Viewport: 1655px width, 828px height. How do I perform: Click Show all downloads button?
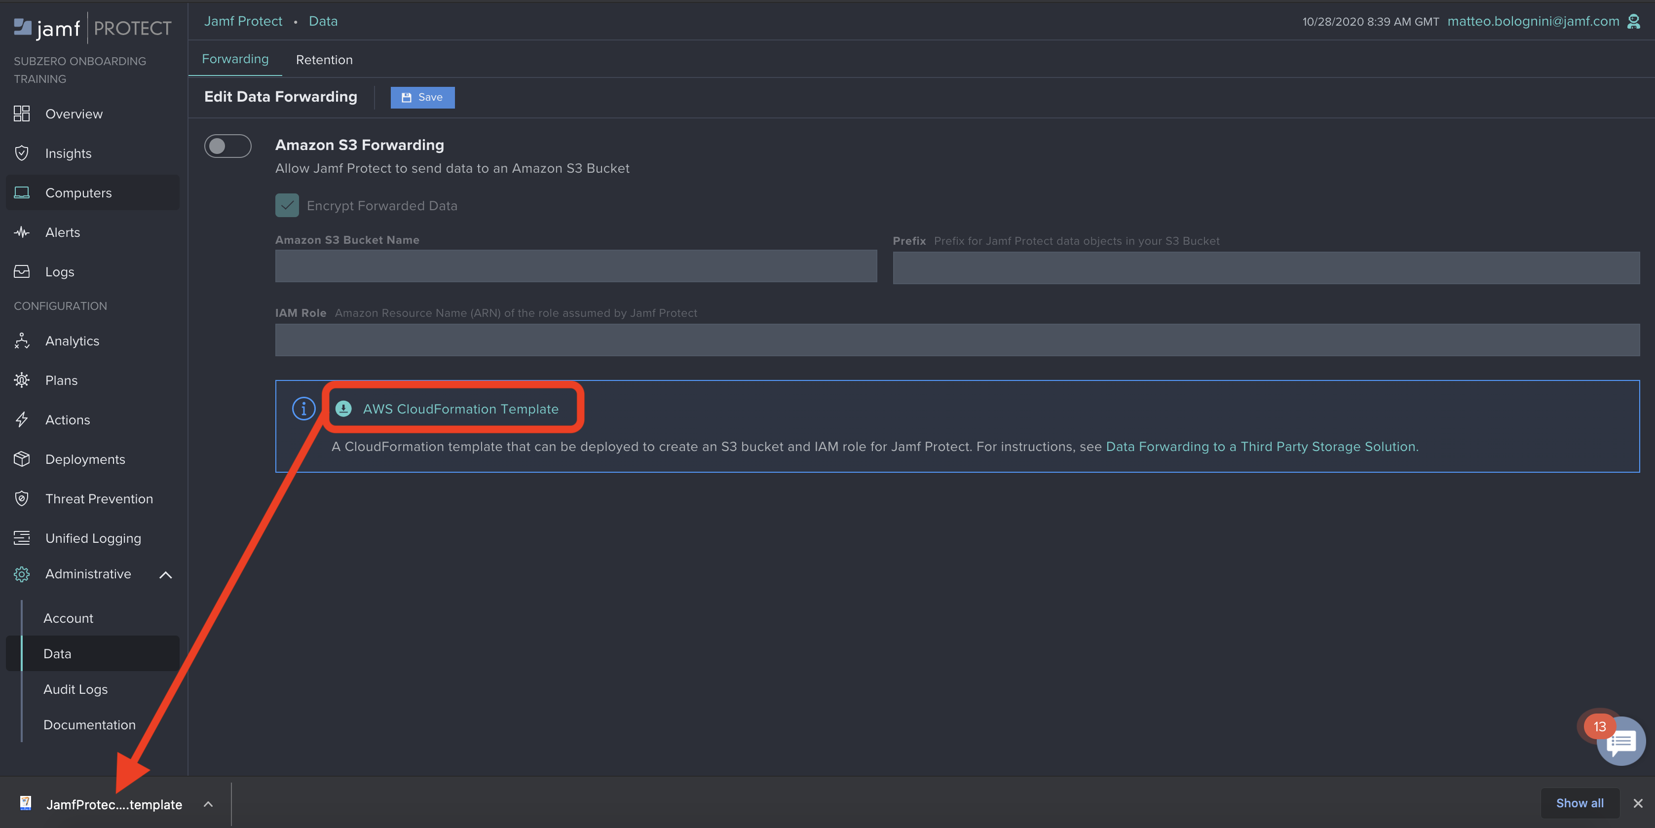tap(1579, 803)
